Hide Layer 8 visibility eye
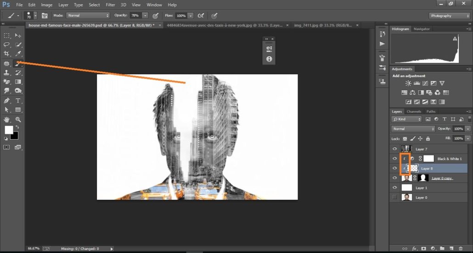Image resolution: width=473 pixels, height=253 pixels. point(394,168)
